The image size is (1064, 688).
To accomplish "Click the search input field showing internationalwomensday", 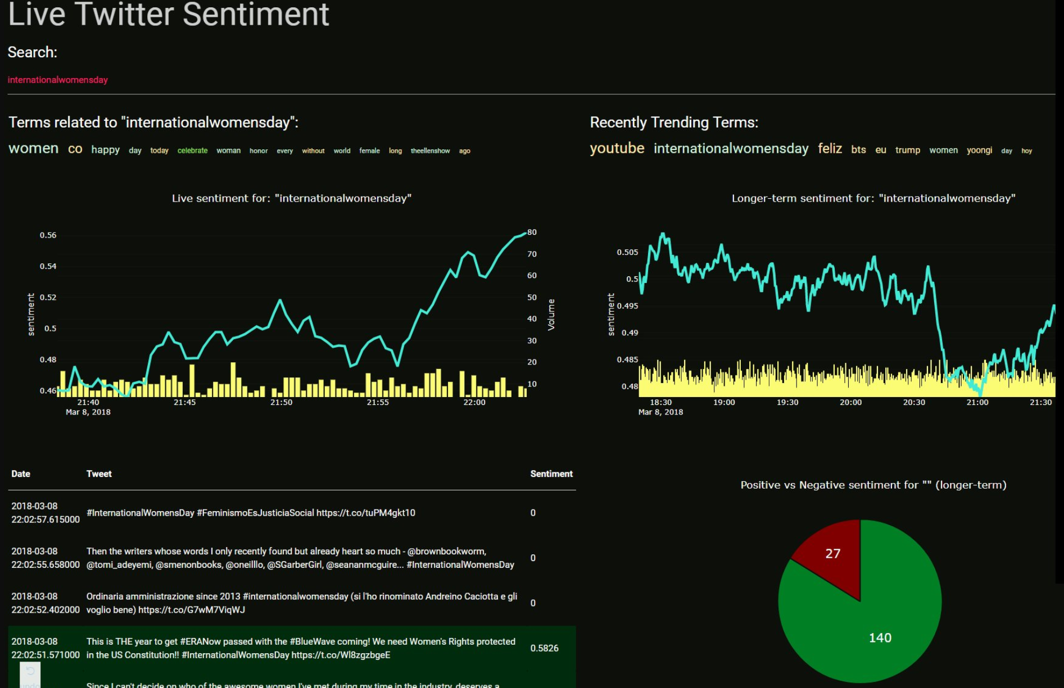I will click(x=58, y=79).
